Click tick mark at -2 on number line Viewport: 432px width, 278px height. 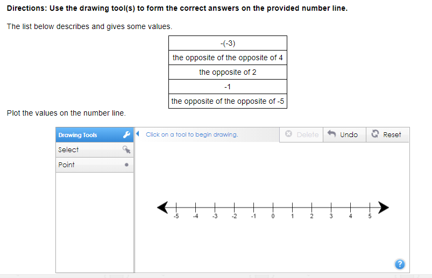tap(235, 208)
